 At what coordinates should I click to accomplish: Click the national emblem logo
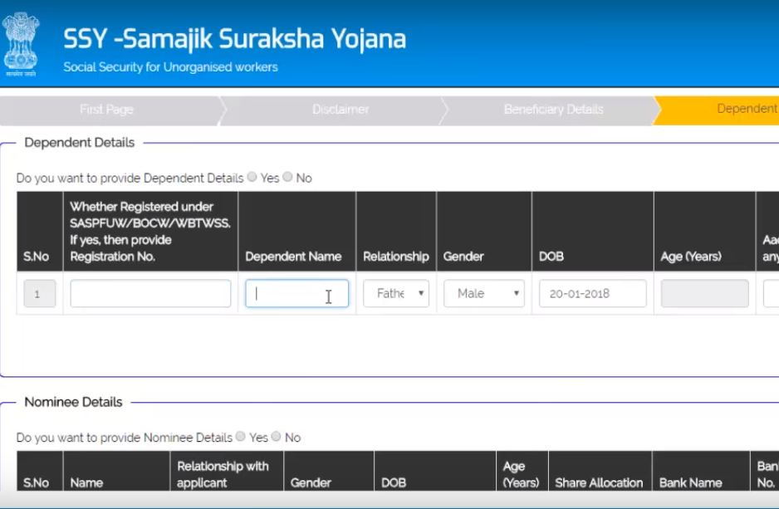20,43
